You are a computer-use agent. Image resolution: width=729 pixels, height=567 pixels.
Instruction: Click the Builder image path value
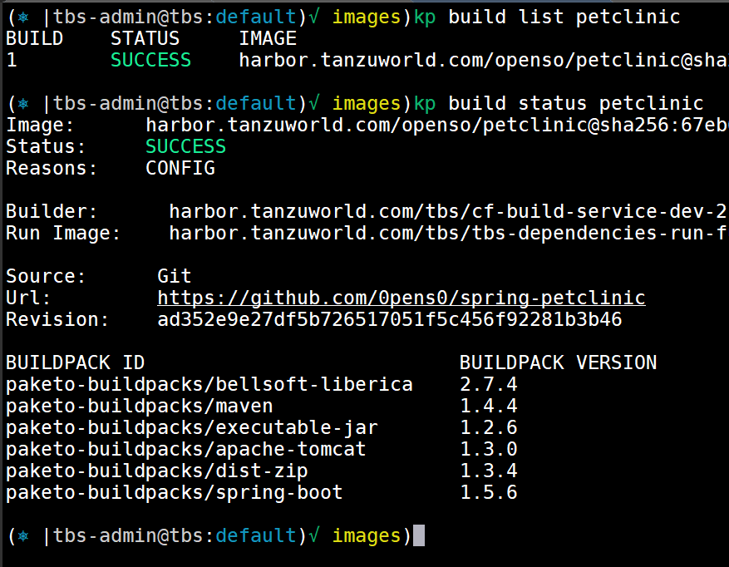tap(447, 211)
